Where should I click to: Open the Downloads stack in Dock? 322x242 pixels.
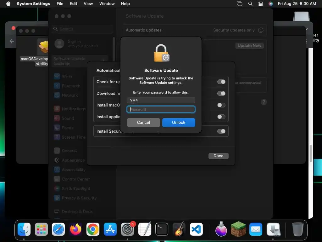point(273,229)
